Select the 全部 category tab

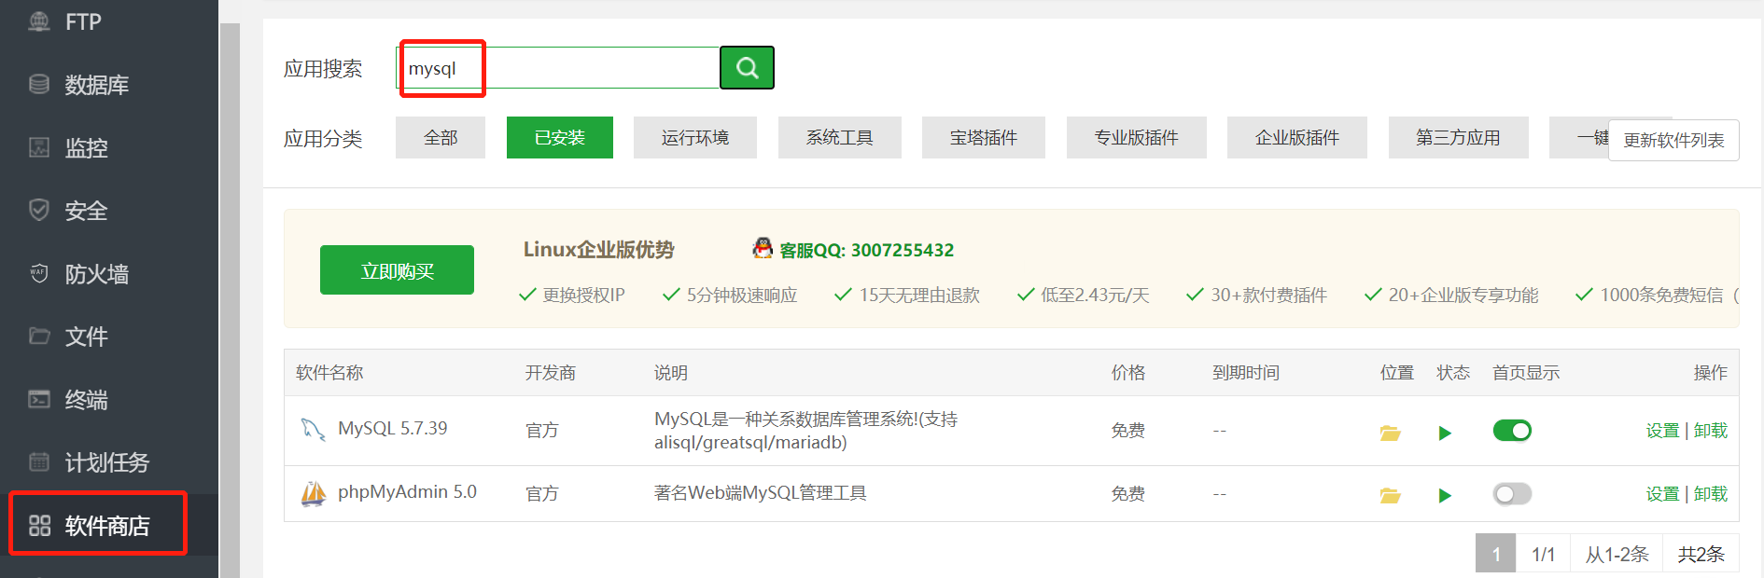pyautogui.click(x=441, y=138)
